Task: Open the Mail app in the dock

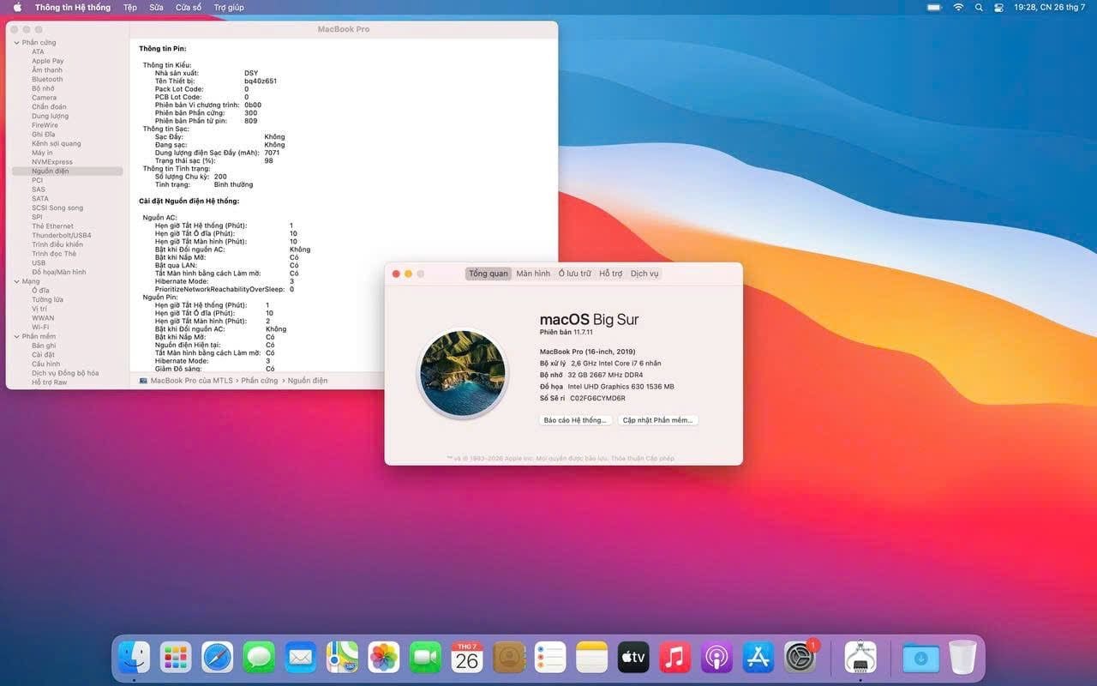Action: pyautogui.click(x=301, y=658)
